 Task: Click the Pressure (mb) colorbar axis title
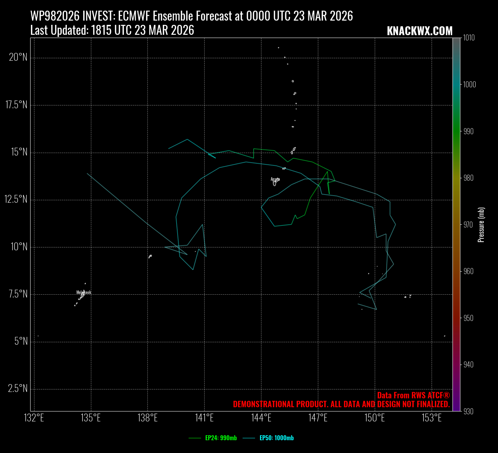point(481,225)
